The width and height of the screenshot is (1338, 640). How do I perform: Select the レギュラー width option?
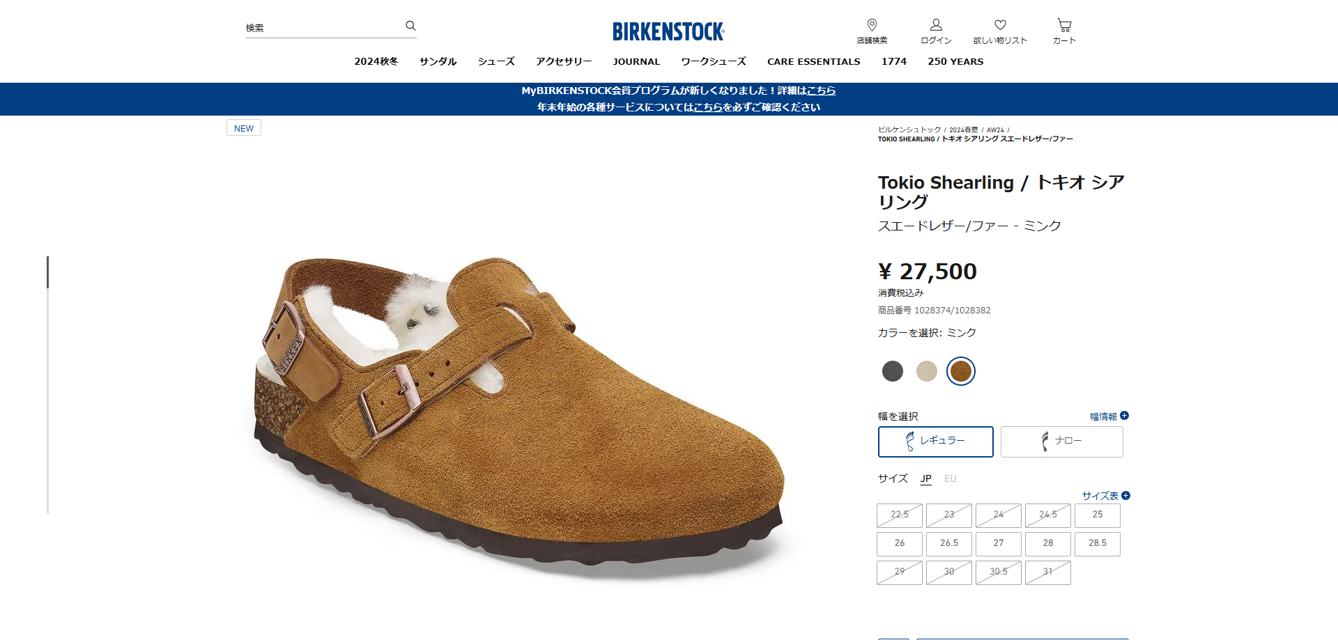pos(935,442)
